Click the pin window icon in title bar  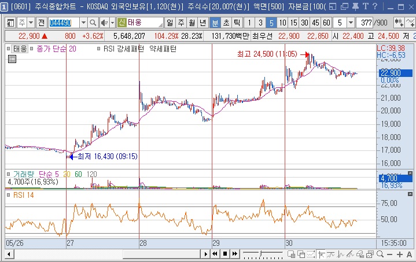[x=355, y=6]
